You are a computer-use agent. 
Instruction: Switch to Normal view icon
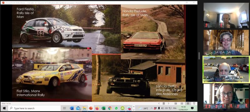click(x=176, y=103)
